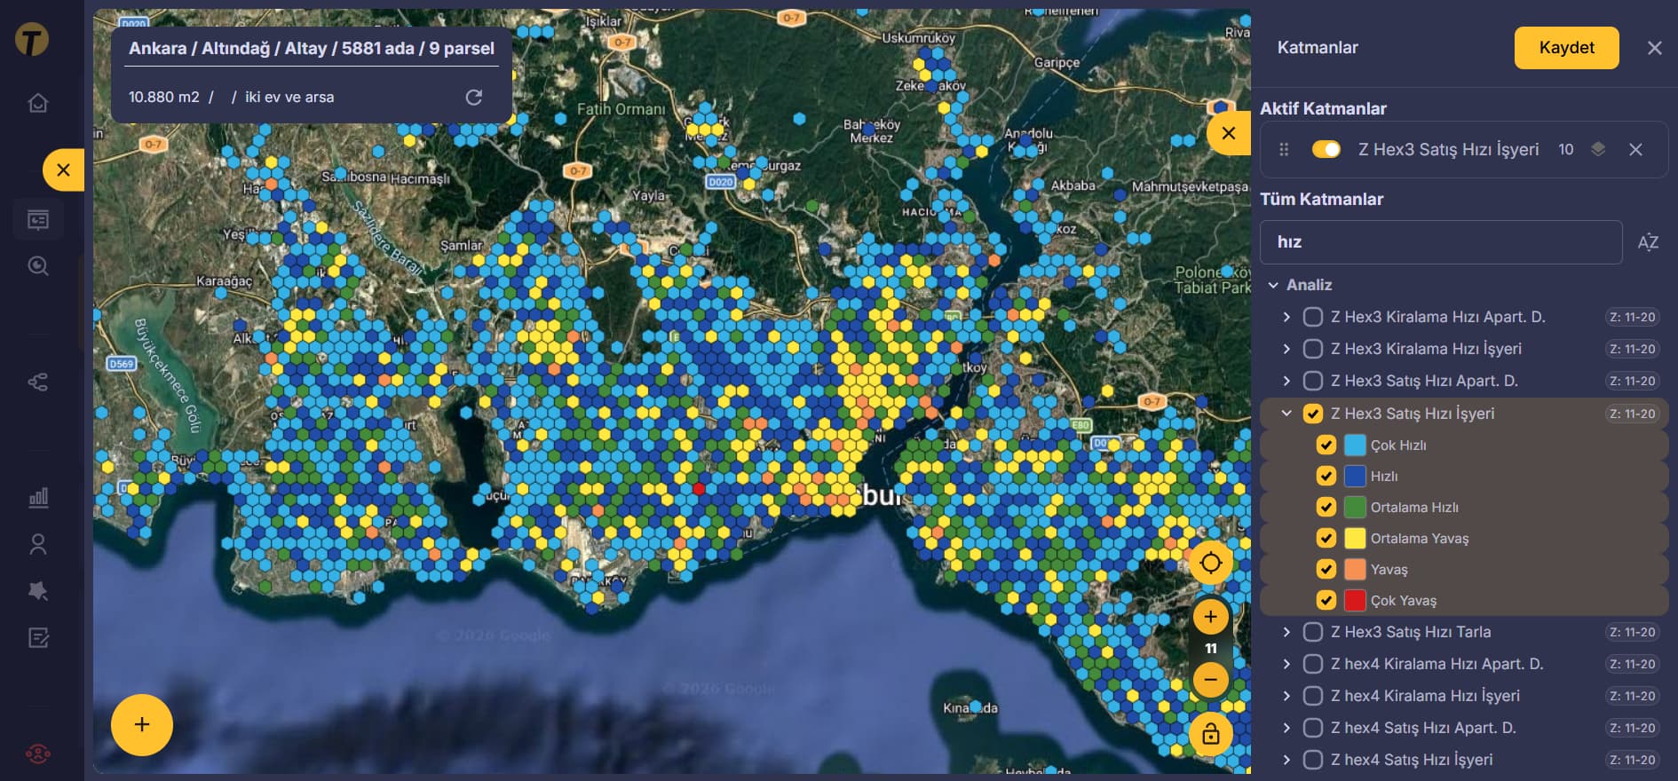Viewport: 1678px width, 781px height.
Task: Expand Z Hex3 Satış Hızı Apart. D. row
Action: [1286, 381]
